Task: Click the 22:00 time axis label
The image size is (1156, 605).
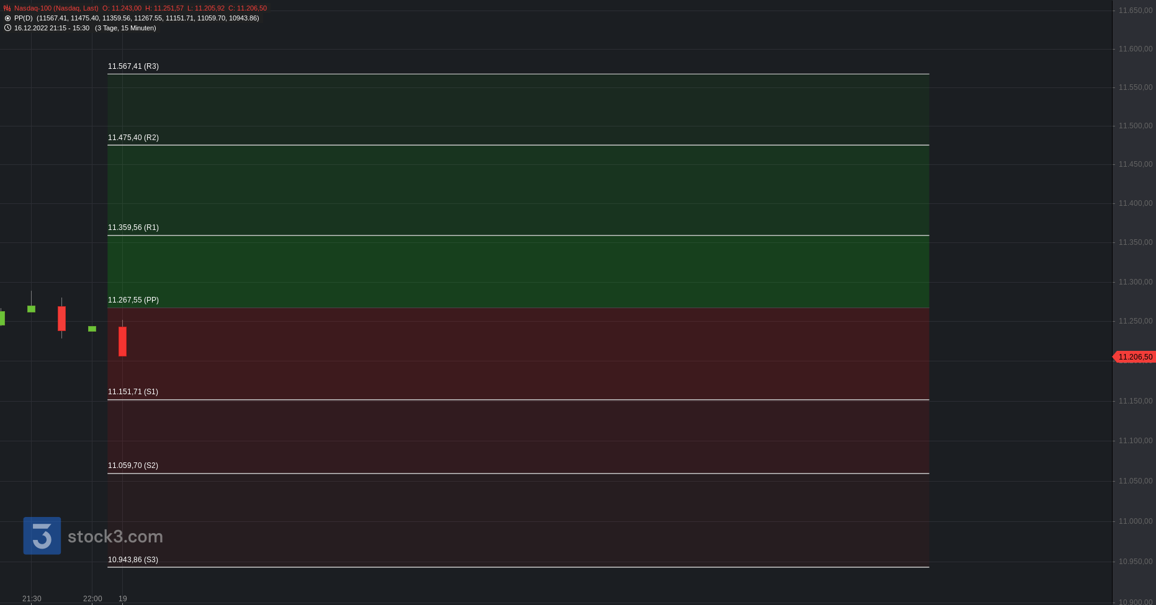Action: tap(92, 599)
